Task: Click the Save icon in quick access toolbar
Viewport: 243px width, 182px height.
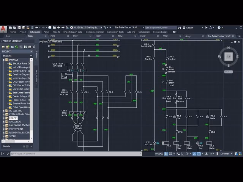Action: 19,28
